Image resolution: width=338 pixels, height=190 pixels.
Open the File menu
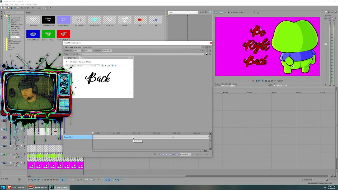tap(2, 4)
